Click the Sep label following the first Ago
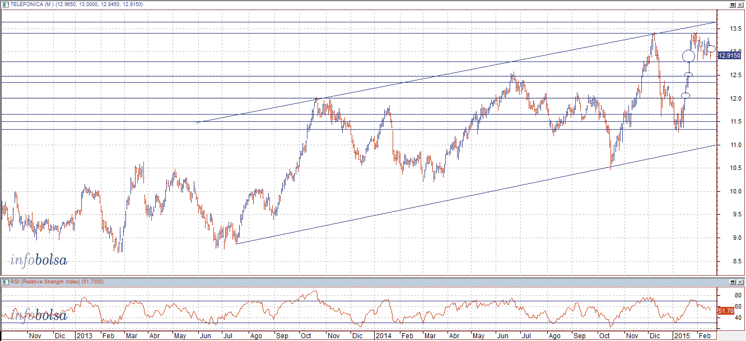746x341 pixels. coord(282,336)
